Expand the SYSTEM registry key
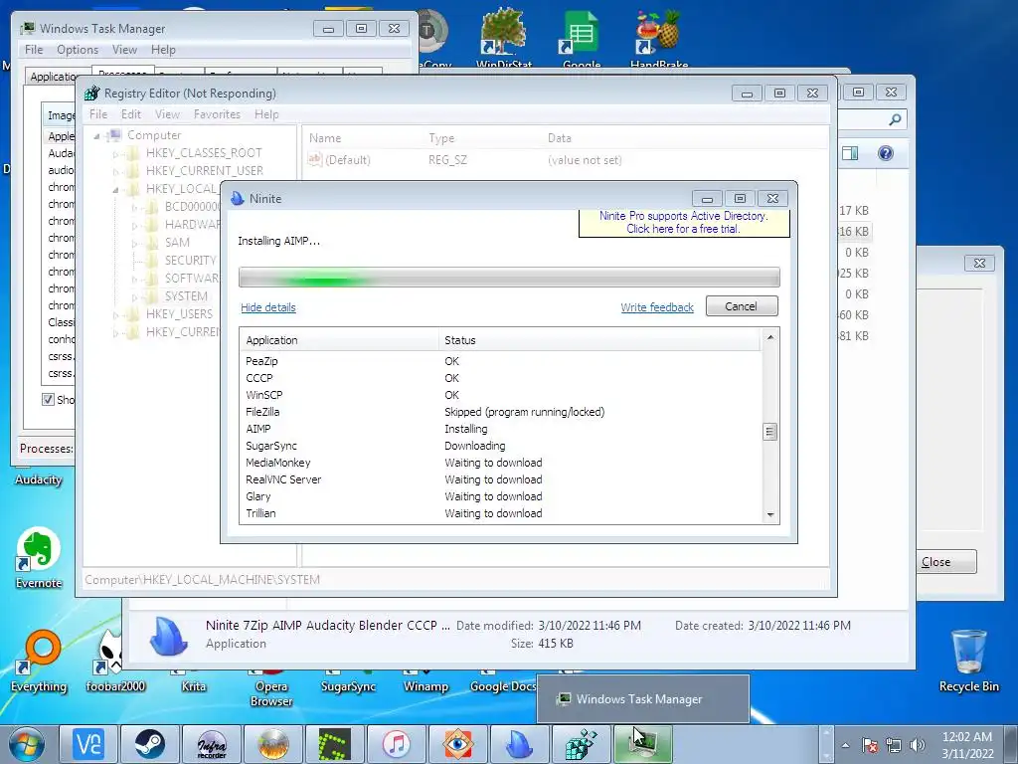 point(134,296)
